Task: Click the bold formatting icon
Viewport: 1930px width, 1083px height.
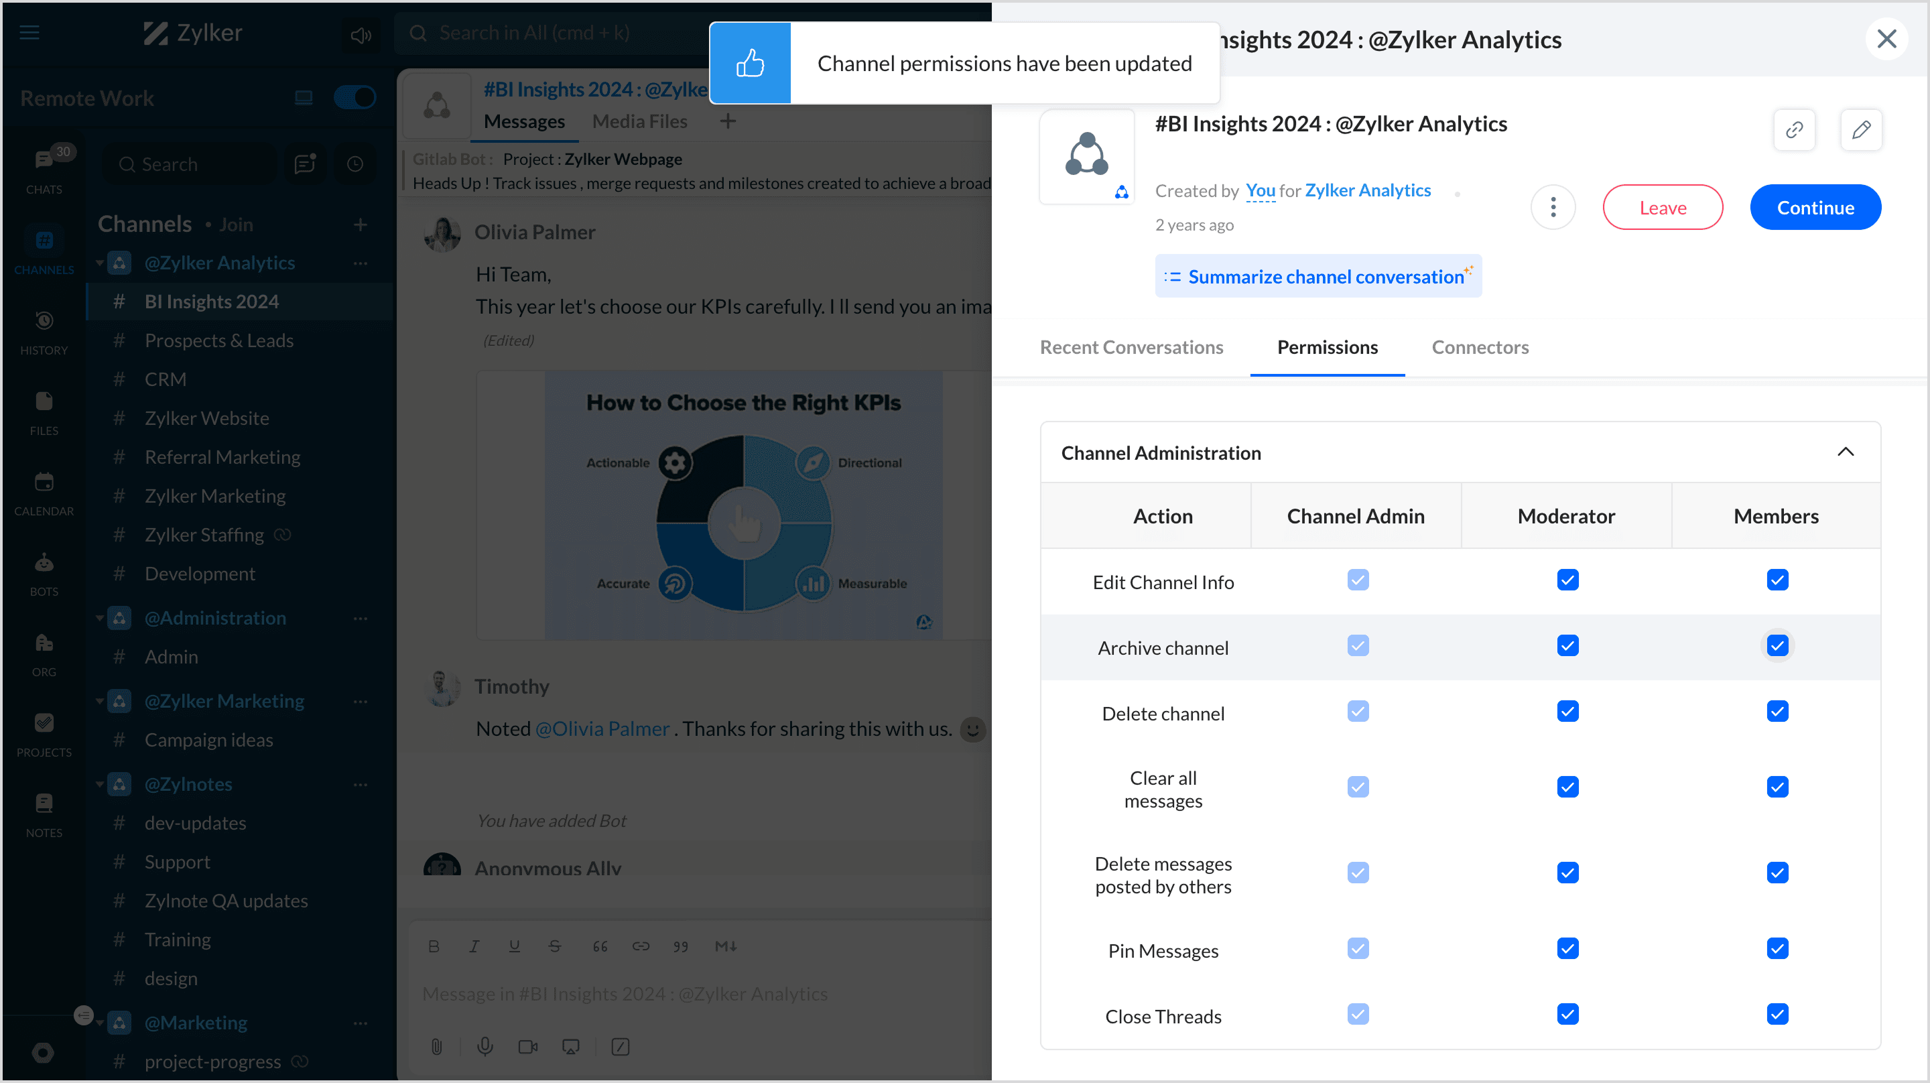Action: pyautogui.click(x=433, y=946)
